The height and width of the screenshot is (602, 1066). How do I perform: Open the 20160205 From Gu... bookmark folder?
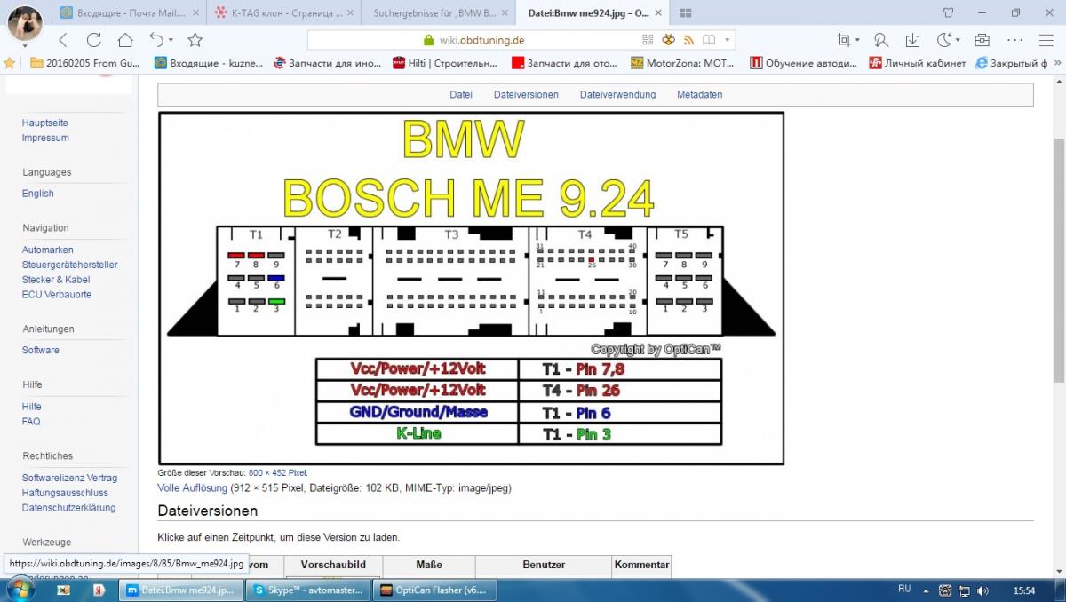tap(85, 63)
